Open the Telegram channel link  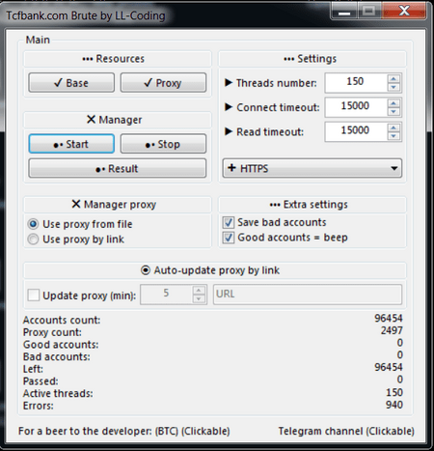click(x=346, y=431)
